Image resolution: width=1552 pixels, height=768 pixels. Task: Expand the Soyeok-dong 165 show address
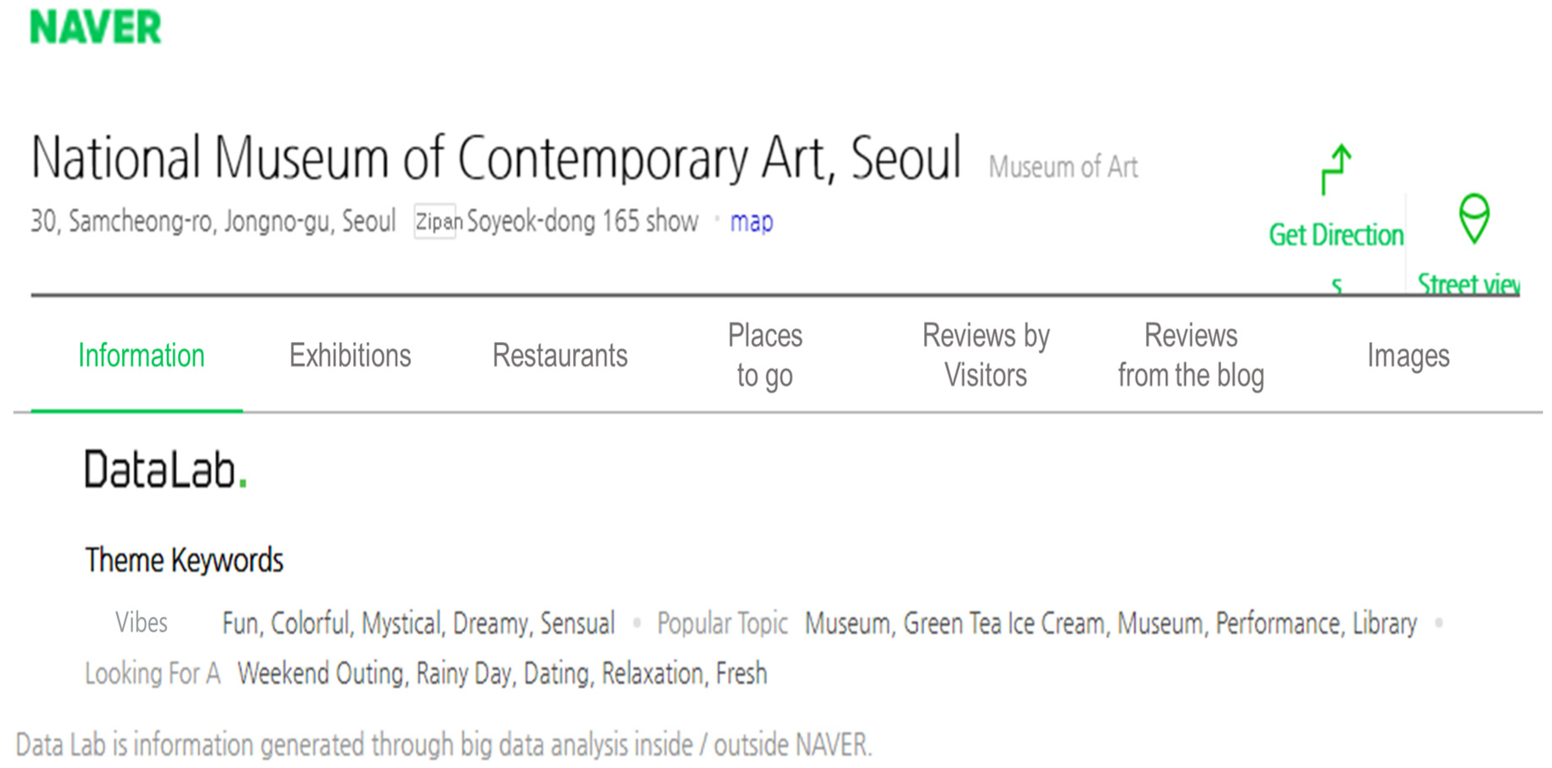582,222
